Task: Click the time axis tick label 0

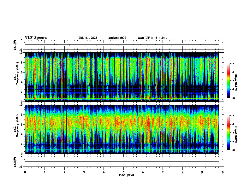Action: tap(25, 172)
